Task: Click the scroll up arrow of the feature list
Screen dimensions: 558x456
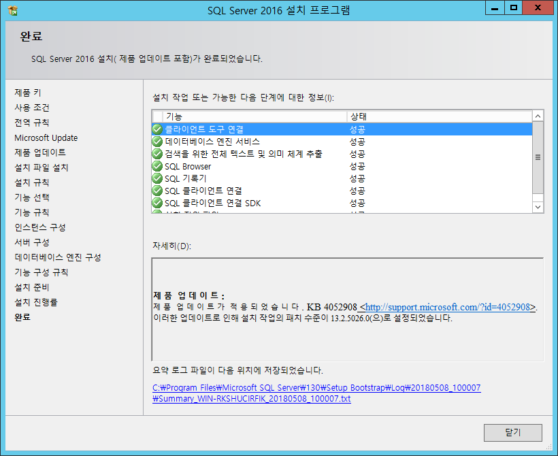Action: coord(538,116)
